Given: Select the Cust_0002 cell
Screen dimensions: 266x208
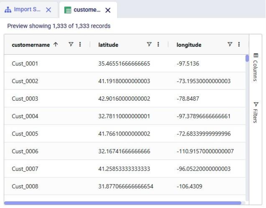Looking at the screenshot, I should pos(25,81).
